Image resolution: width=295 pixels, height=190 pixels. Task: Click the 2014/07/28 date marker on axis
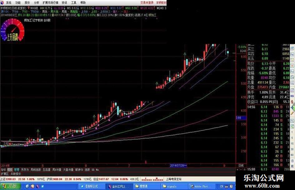tap(178, 166)
